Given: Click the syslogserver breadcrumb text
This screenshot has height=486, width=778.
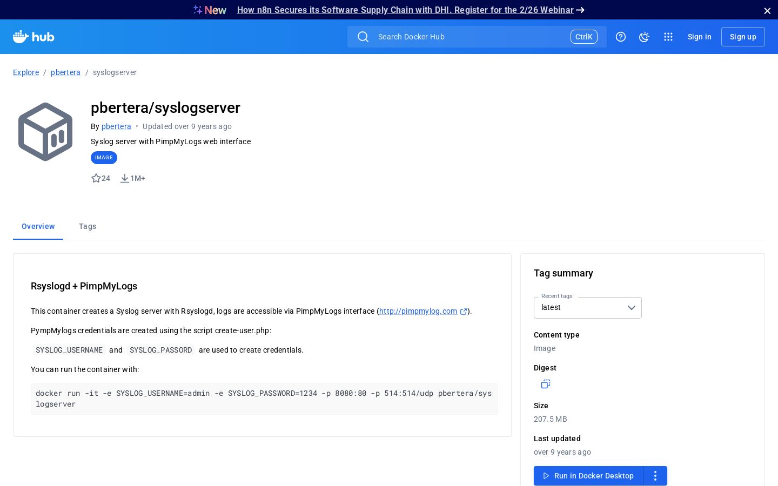Looking at the screenshot, I should pyautogui.click(x=115, y=72).
